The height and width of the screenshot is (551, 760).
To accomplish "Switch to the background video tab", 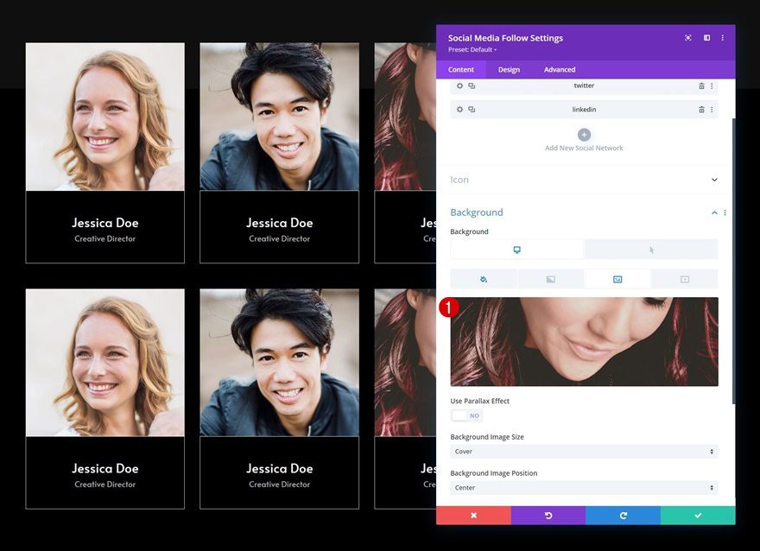I will (x=684, y=278).
